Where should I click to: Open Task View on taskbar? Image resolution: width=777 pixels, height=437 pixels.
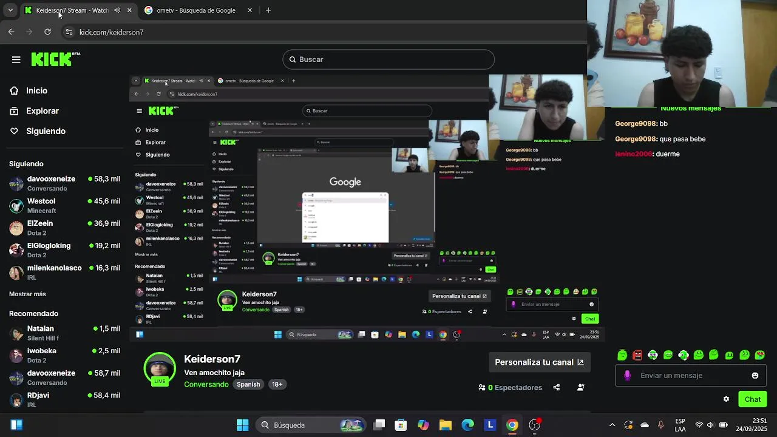(379, 425)
